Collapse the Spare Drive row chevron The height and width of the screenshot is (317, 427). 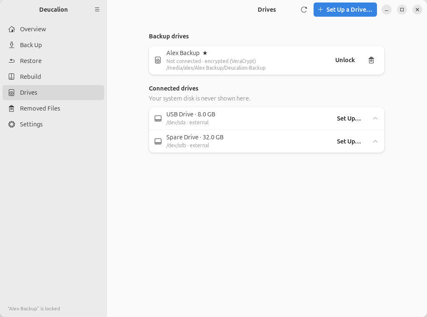[375, 141]
